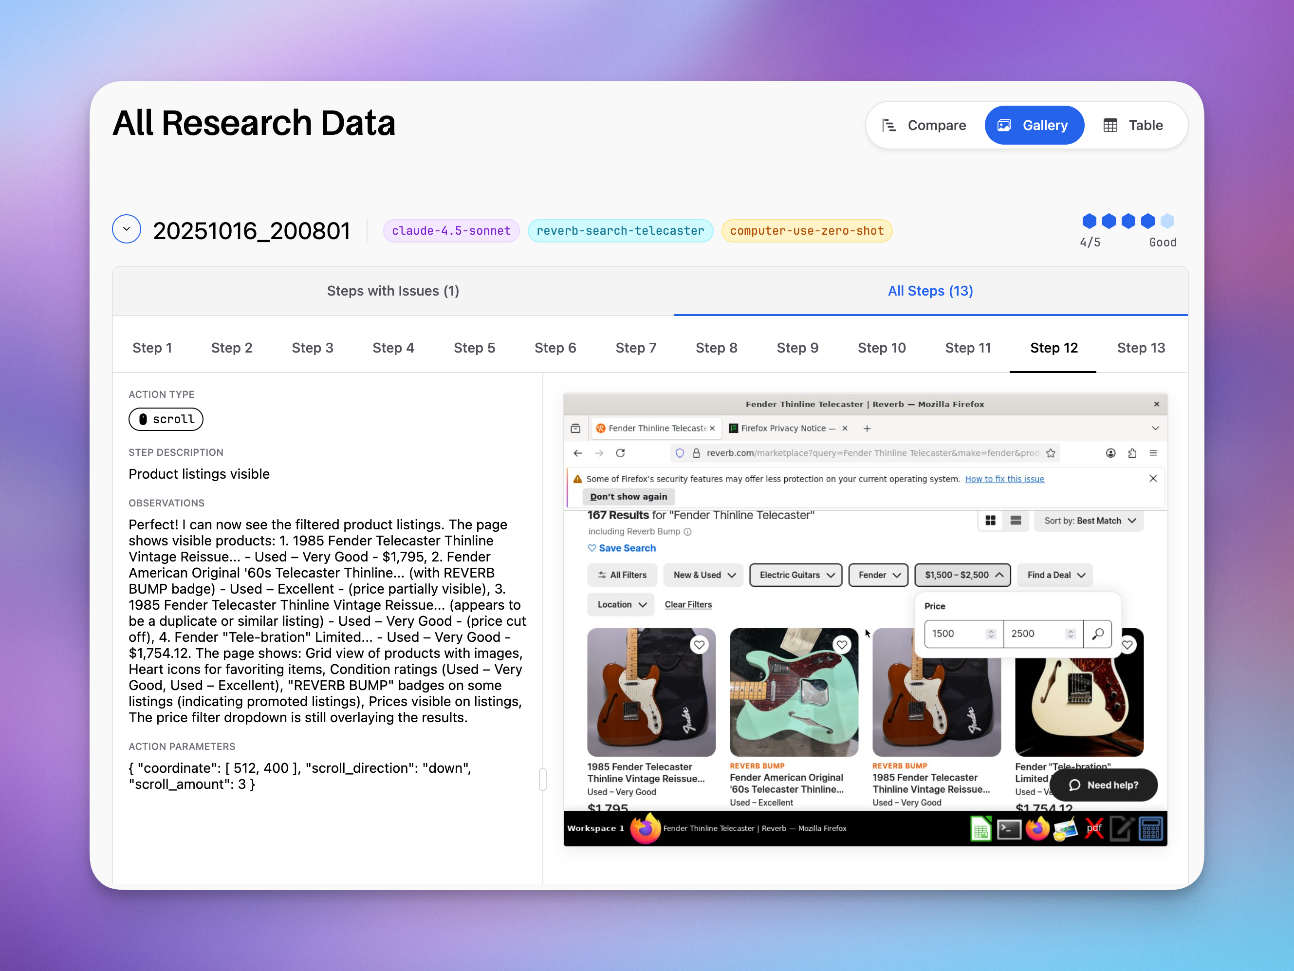Screen dimensions: 1294x971
Task: Open the mint green Telecaster thumbnail
Action: 794,692
